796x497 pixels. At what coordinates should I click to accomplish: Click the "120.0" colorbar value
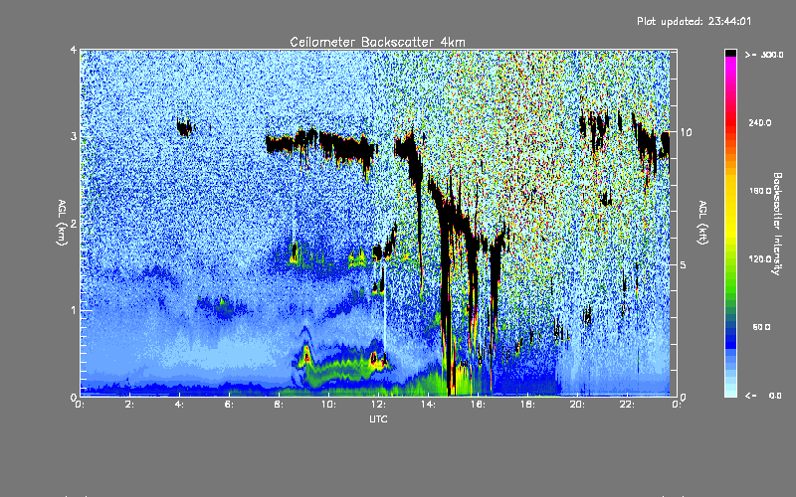tap(760, 258)
